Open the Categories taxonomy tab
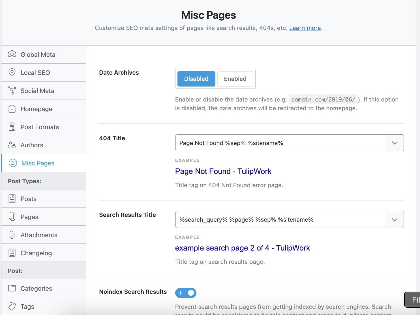Image resolution: width=420 pixels, height=315 pixels. [44, 288]
